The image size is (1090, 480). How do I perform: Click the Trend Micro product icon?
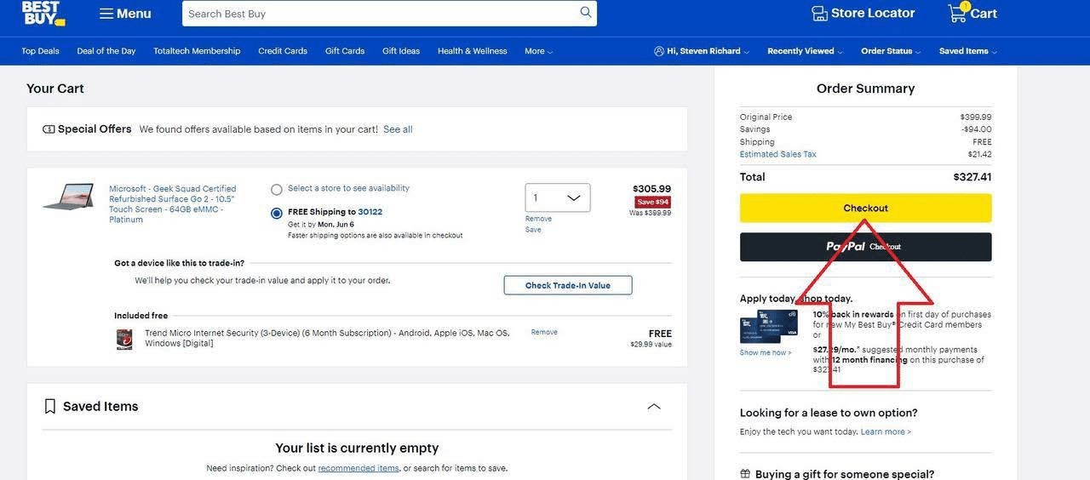point(124,339)
